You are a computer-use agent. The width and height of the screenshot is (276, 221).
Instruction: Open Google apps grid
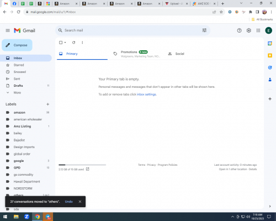258,30
